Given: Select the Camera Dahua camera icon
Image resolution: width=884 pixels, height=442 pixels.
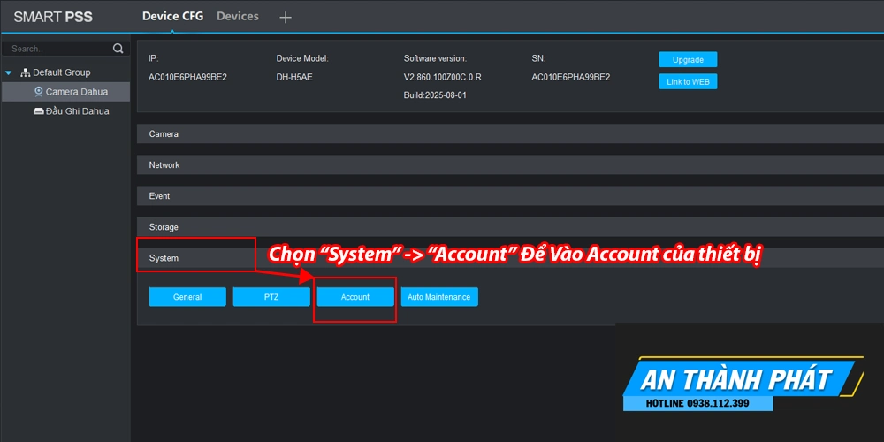Looking at the screenshot, I should coord(39,92).
